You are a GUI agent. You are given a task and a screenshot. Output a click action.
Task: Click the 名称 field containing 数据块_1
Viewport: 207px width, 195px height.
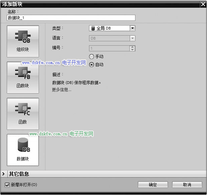(x=71, y=18)
